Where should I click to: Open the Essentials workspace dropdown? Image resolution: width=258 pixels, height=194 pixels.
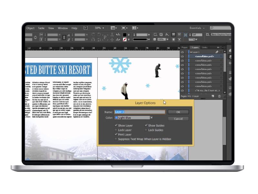pyautogui.click(x=197, y=28)
